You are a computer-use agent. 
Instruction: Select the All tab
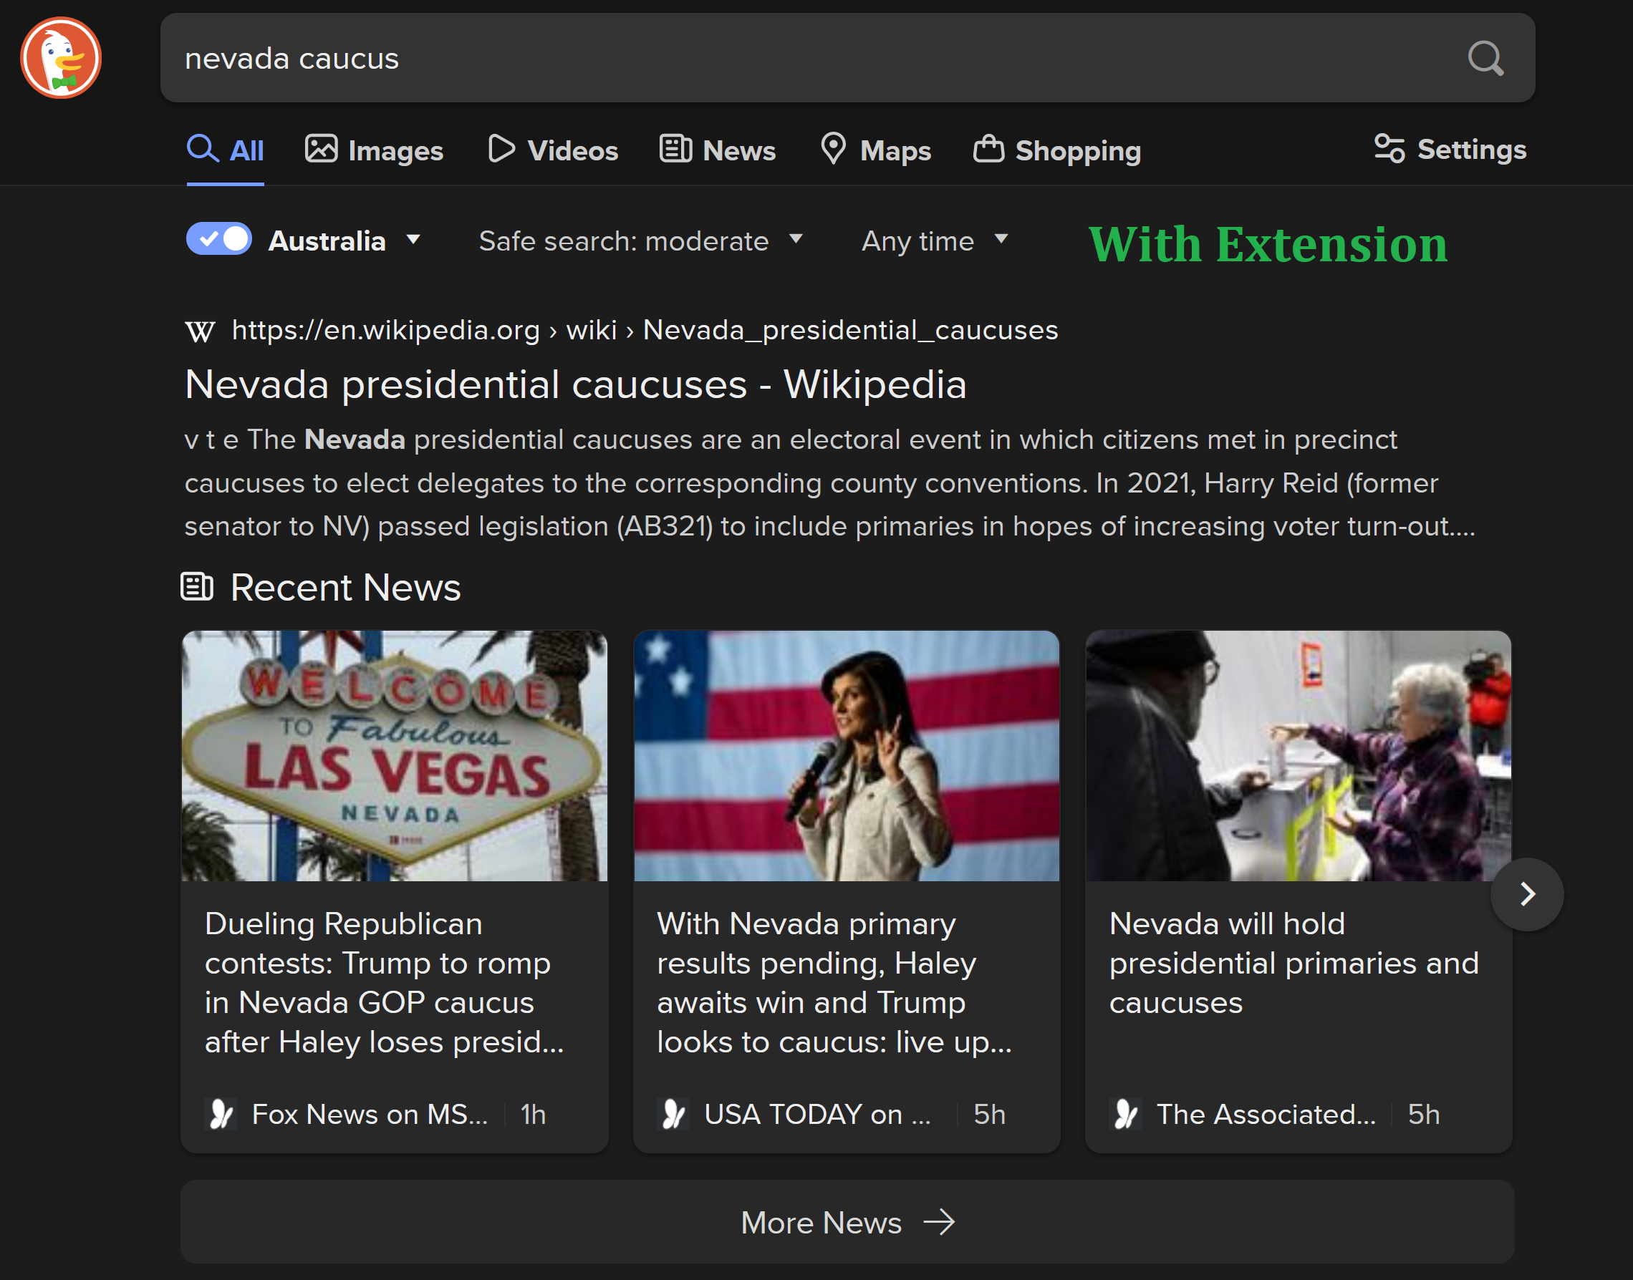226,150
